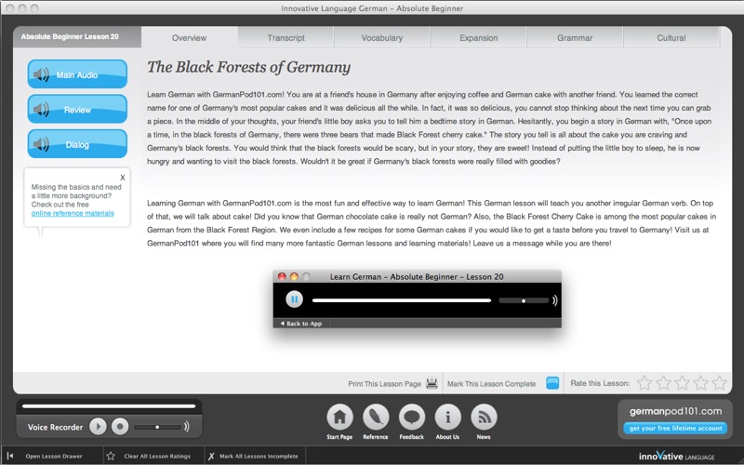Click the speaker icon in lesson player
Viewport: 744px width, 465px height.
click(x=554, y=300)
